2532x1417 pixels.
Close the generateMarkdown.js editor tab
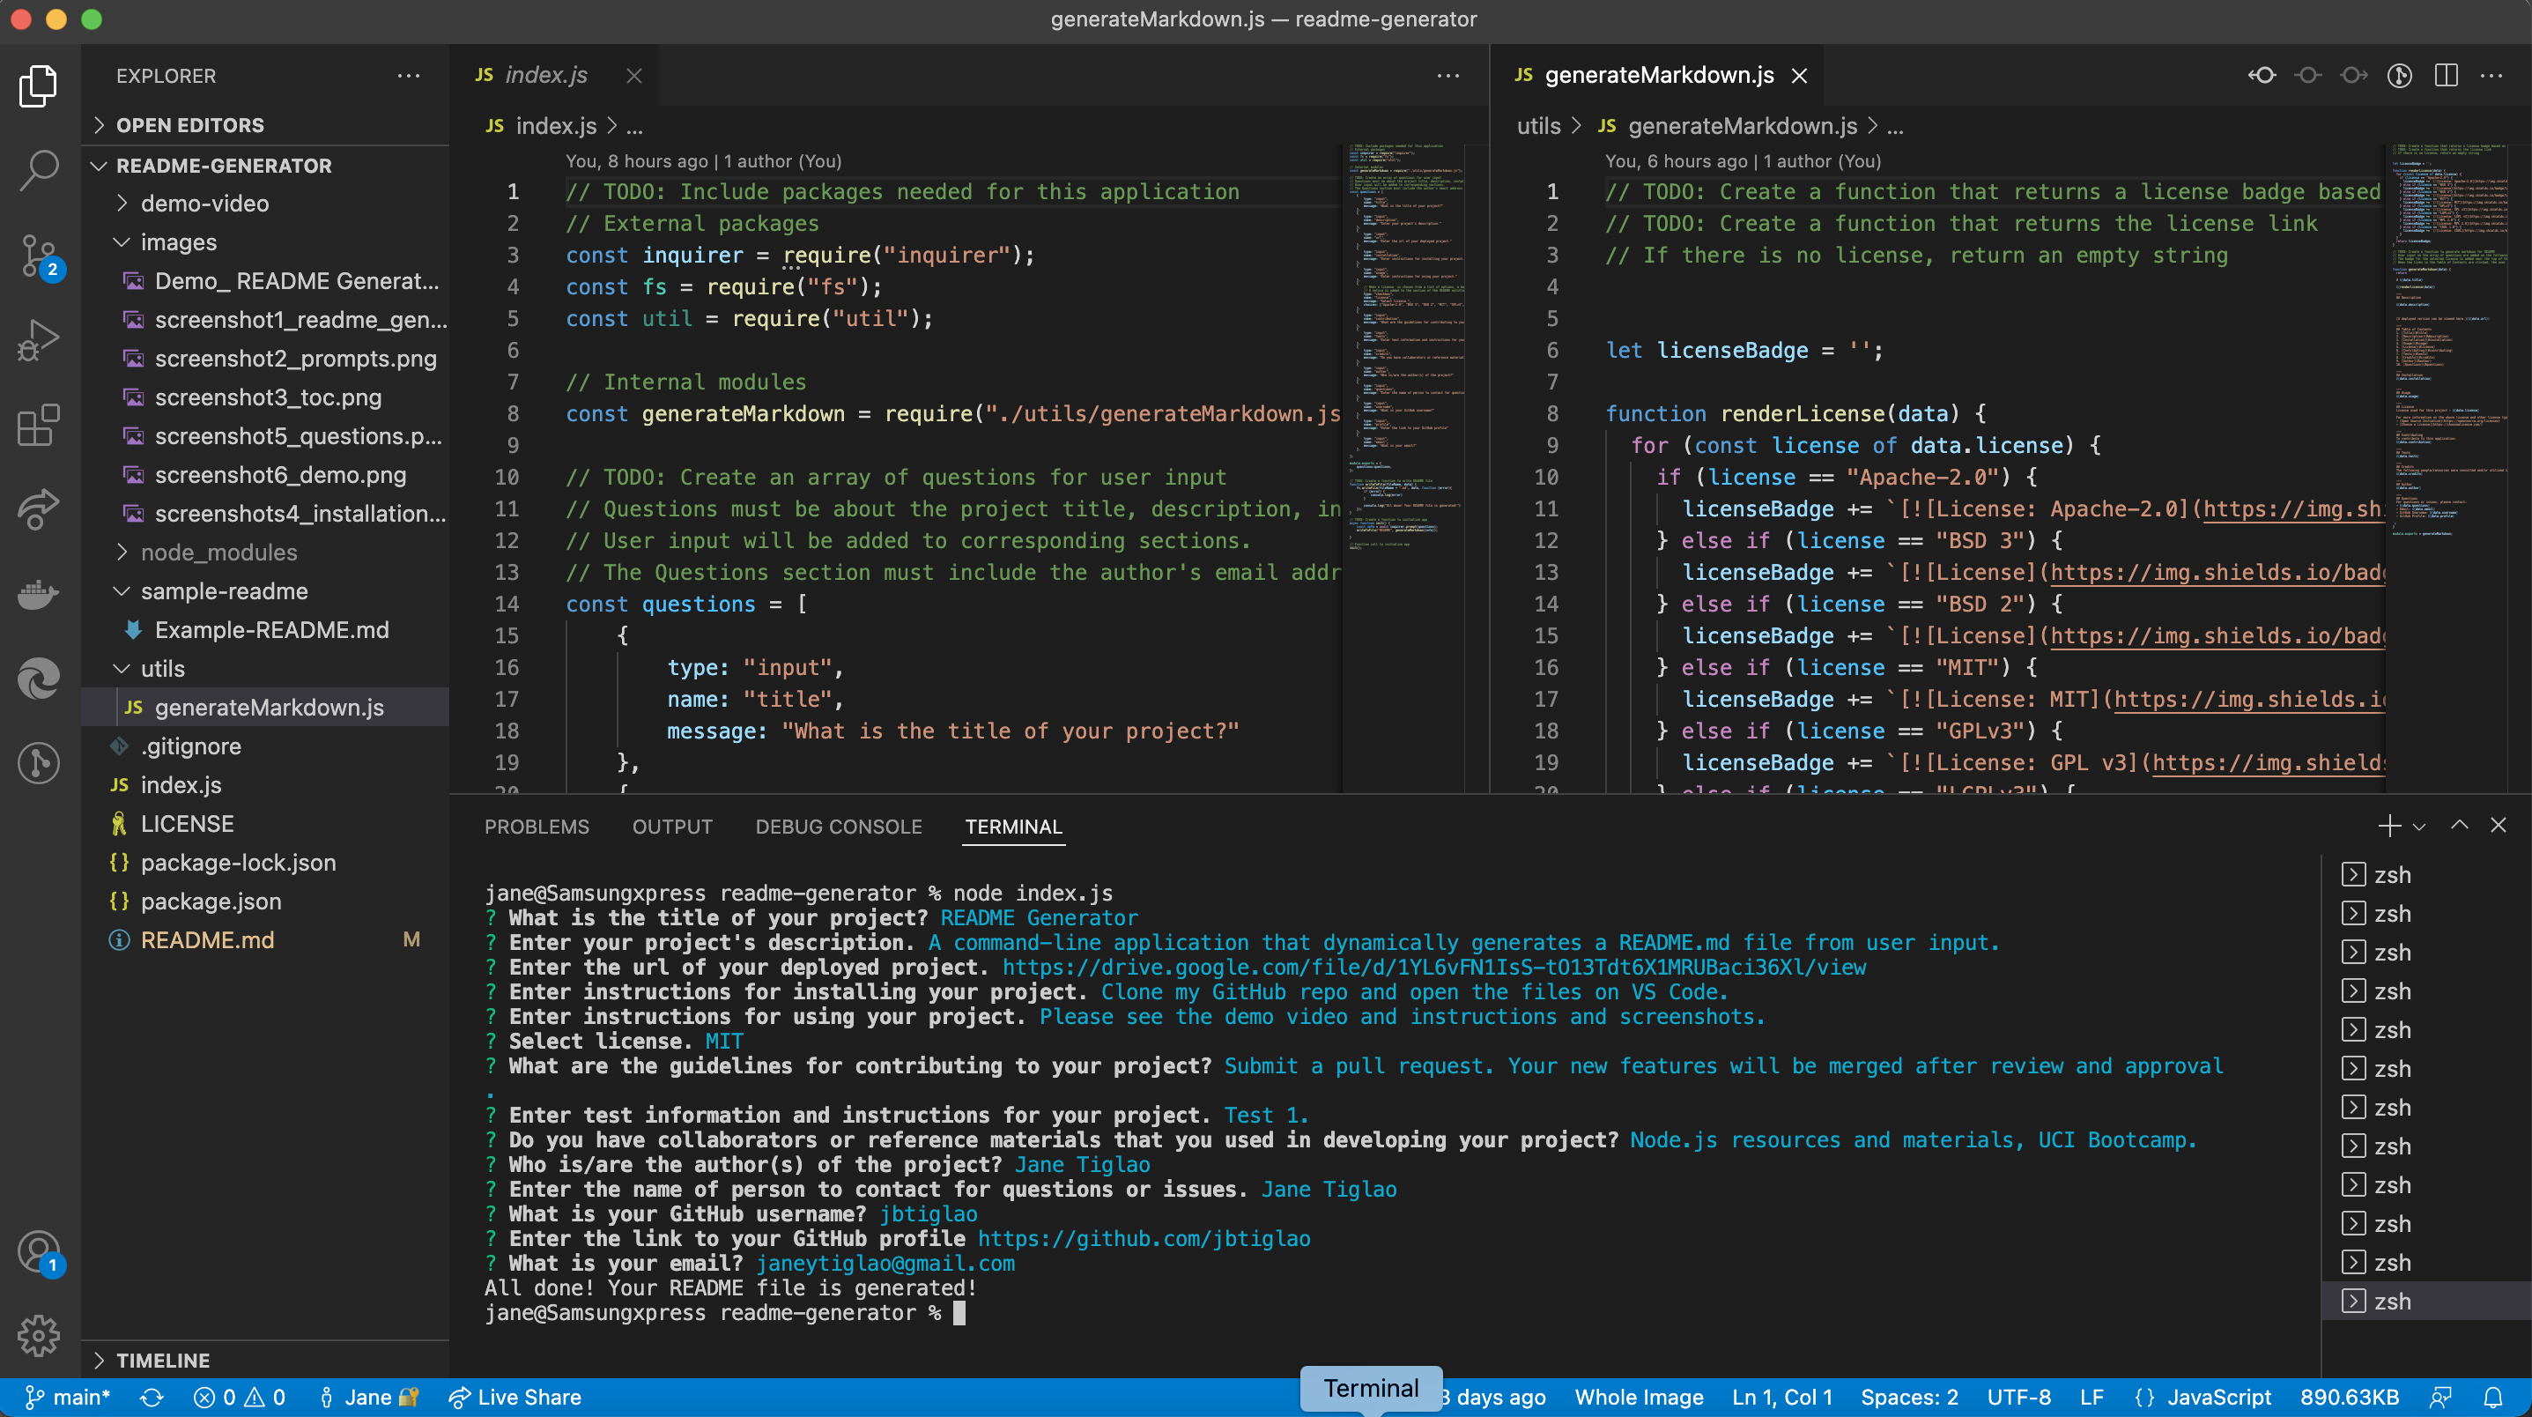1800,76
